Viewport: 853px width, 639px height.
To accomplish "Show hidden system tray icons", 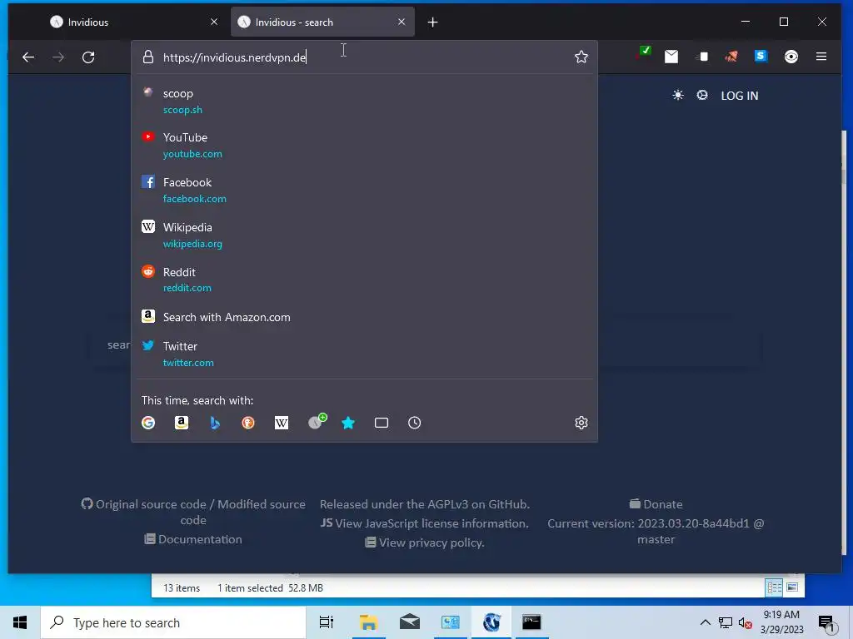I will click(705, 622).
